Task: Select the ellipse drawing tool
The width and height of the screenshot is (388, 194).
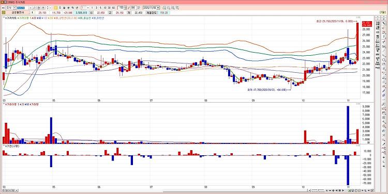Action: click(384, 60)
